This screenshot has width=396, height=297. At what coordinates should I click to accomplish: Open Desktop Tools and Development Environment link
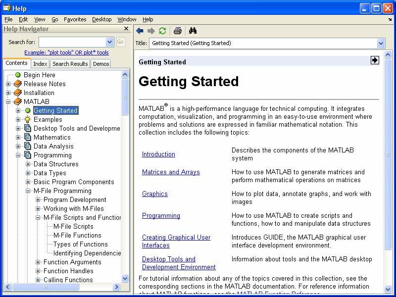point(179,263)
